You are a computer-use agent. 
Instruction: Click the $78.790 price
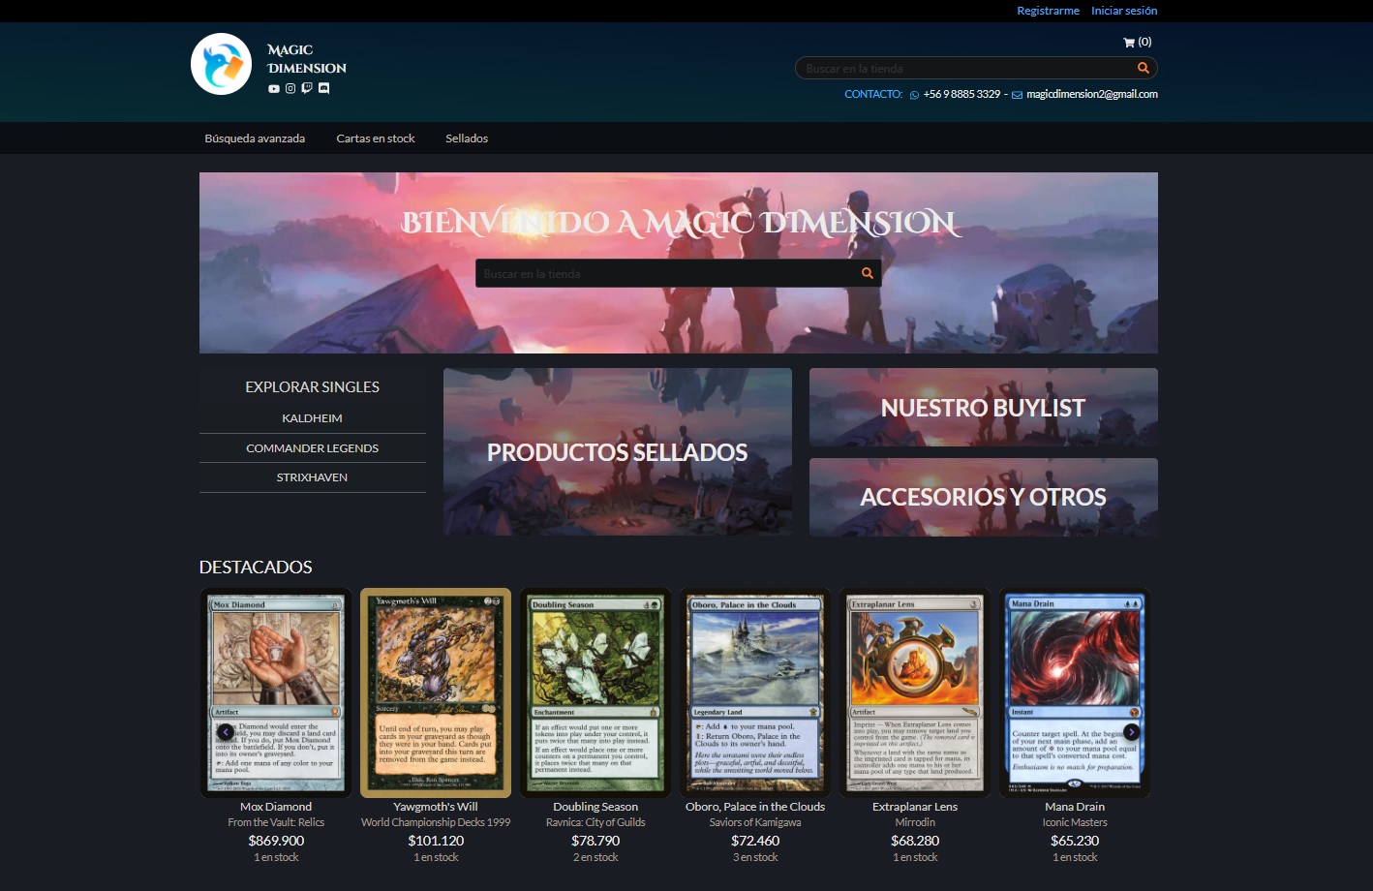[595, 841]
